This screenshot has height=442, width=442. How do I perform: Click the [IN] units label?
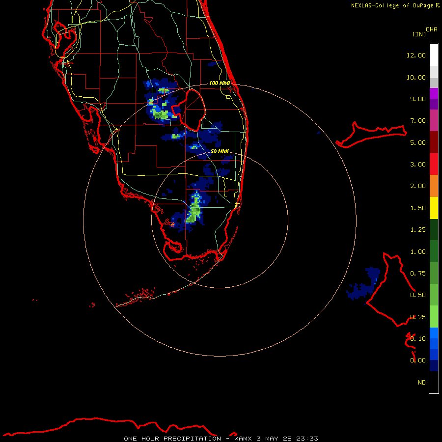(x=419, y=34)
